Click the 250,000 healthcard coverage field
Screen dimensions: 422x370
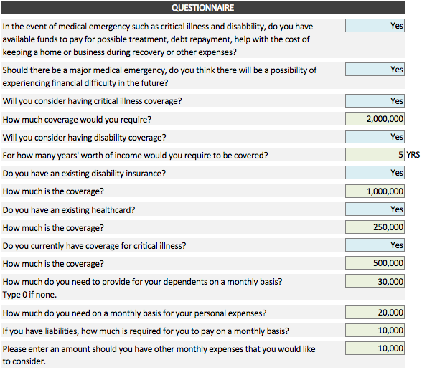(x=375, y=227)
